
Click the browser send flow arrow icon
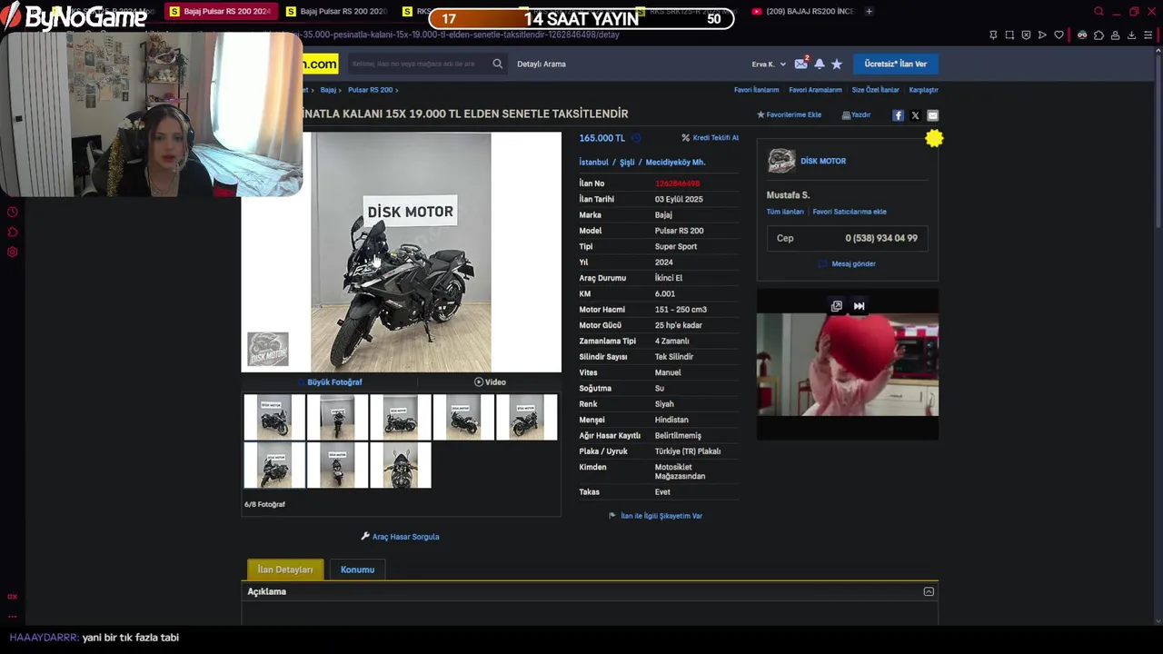coord(1042,35)
